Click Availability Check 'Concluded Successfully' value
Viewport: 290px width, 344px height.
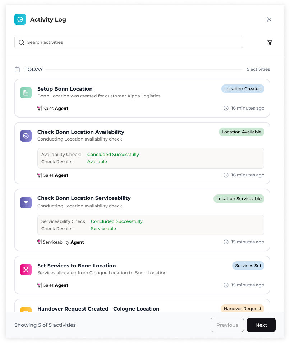point(113,155)
